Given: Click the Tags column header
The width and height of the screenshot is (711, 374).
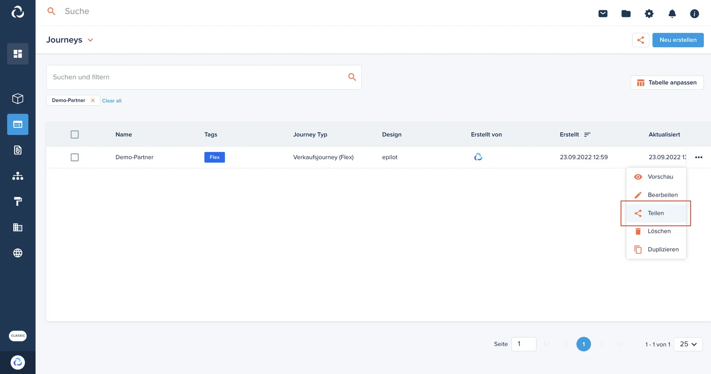Looking at the screenshot, I should [x=211, y=134].
